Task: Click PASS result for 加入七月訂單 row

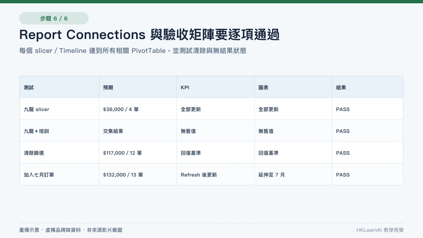Action: (x=367, y=175)
